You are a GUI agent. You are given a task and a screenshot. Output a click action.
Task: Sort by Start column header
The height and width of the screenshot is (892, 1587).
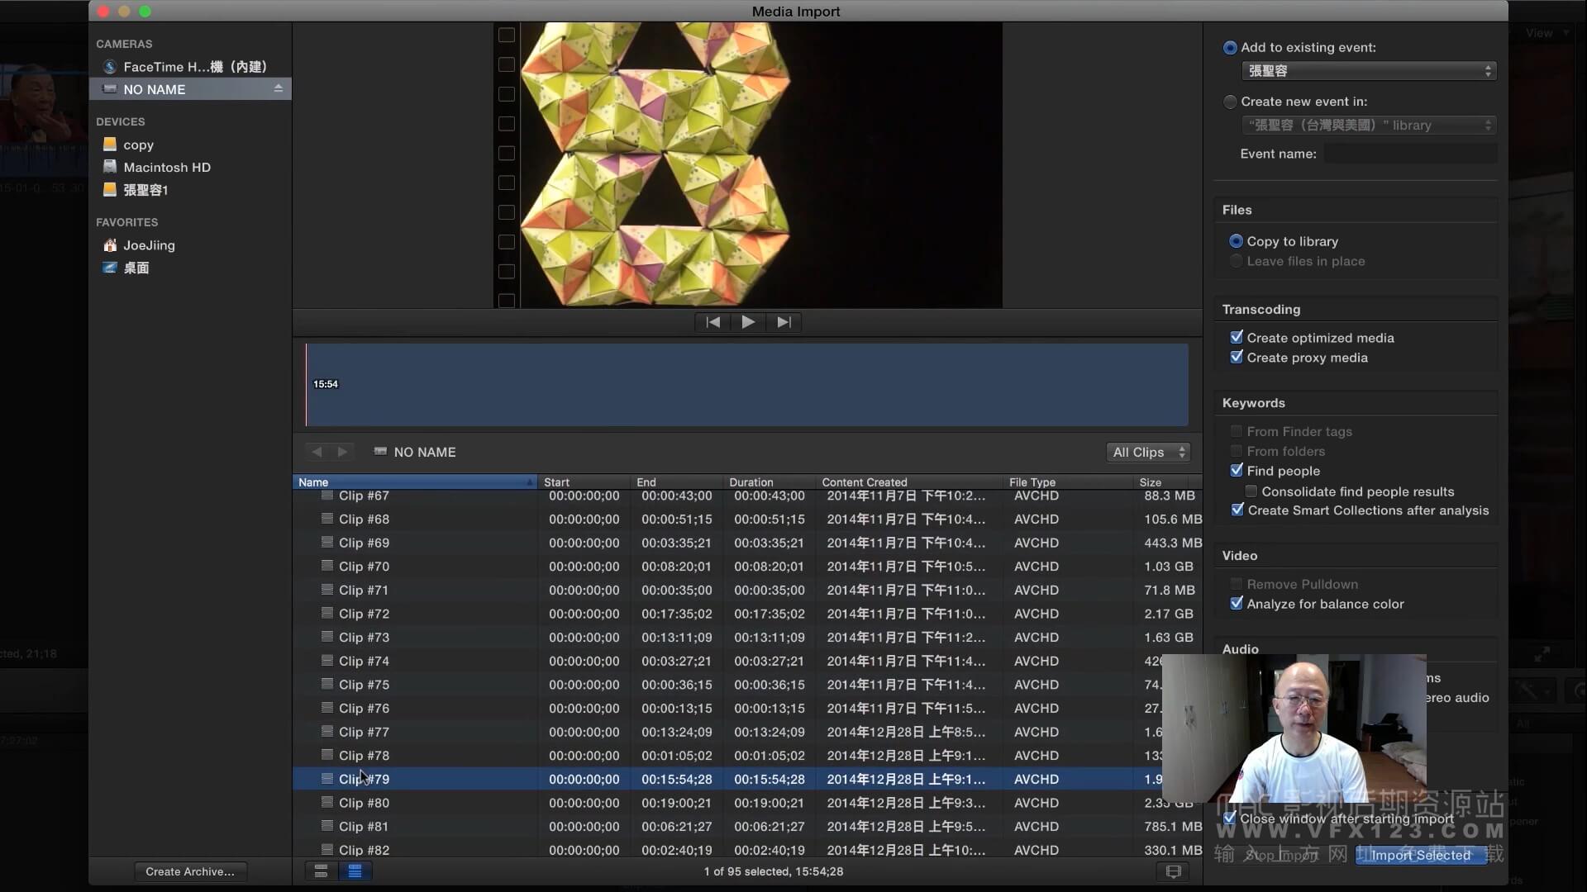coord(584,482)
